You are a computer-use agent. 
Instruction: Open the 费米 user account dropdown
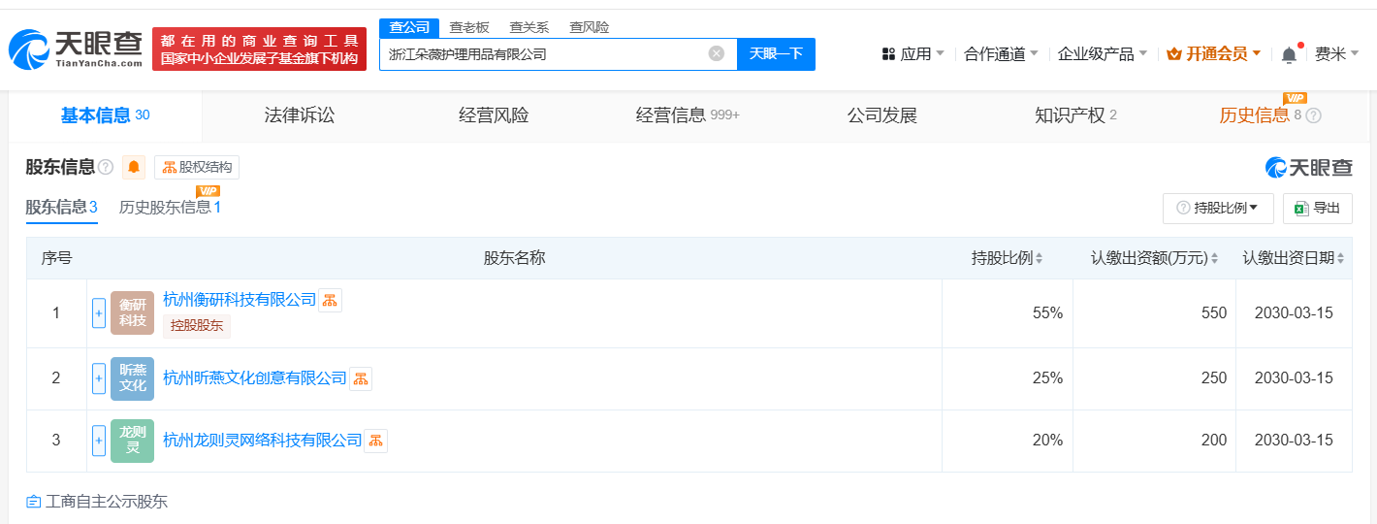[1336, 54]
